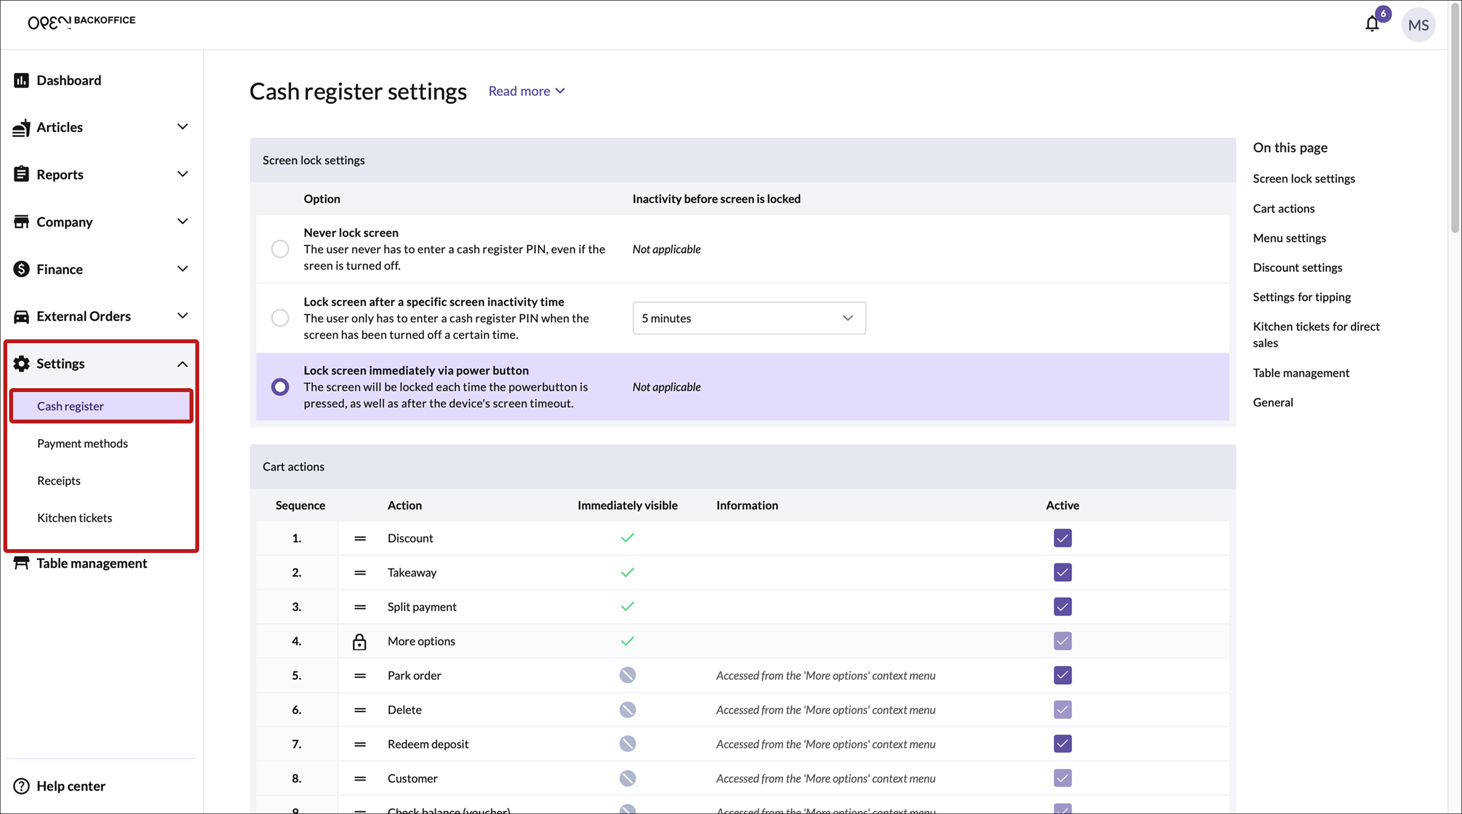The height and width of the screenshot is (814, 1462).
Task: Toggle the Active checkbox for Park order
Action: (1063, 676)
